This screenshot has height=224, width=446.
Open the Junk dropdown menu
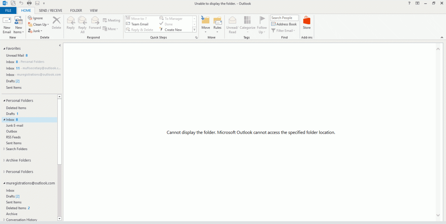click(35, 31)
